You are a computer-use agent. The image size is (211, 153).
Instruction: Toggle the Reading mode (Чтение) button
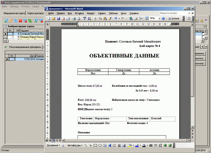174,18
